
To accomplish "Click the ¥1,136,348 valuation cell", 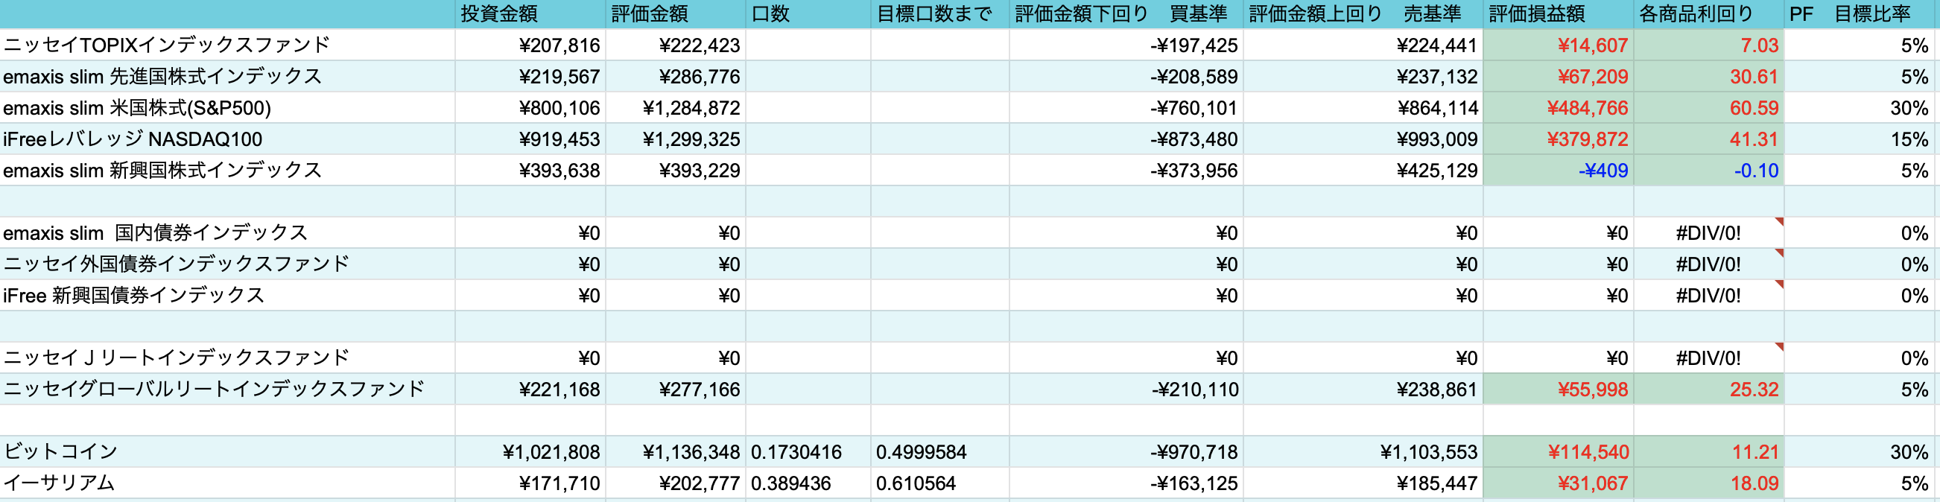I will click(676, 451).
